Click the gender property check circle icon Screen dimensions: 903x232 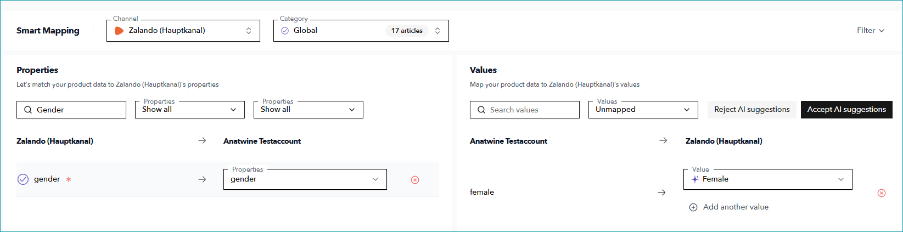(23, 179)
